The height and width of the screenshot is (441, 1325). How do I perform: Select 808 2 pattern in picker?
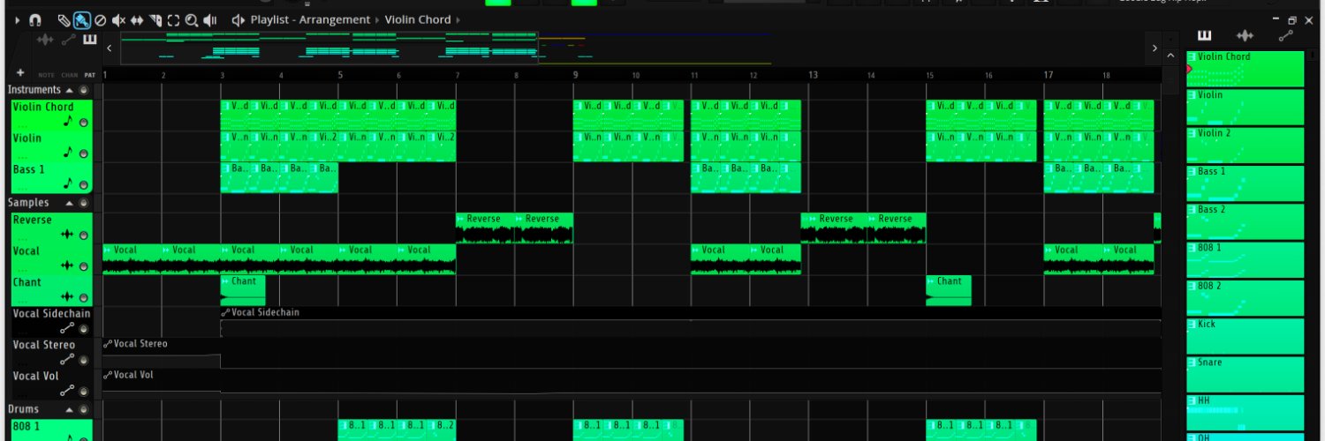pos(1245,297)
